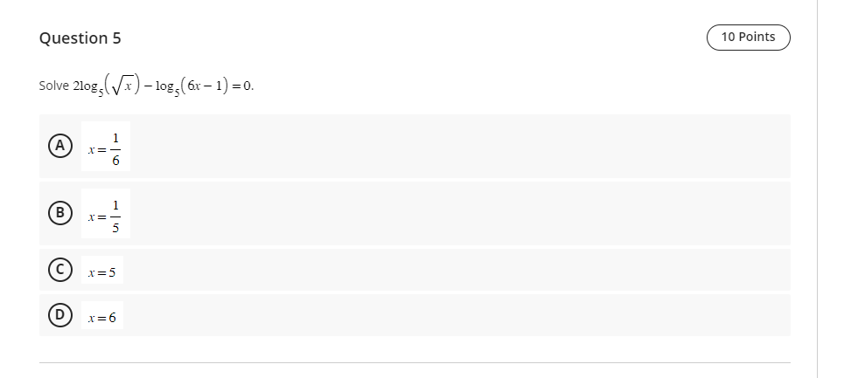Click the 10 Points badge
844x378 pixels.
click(748, 37)
